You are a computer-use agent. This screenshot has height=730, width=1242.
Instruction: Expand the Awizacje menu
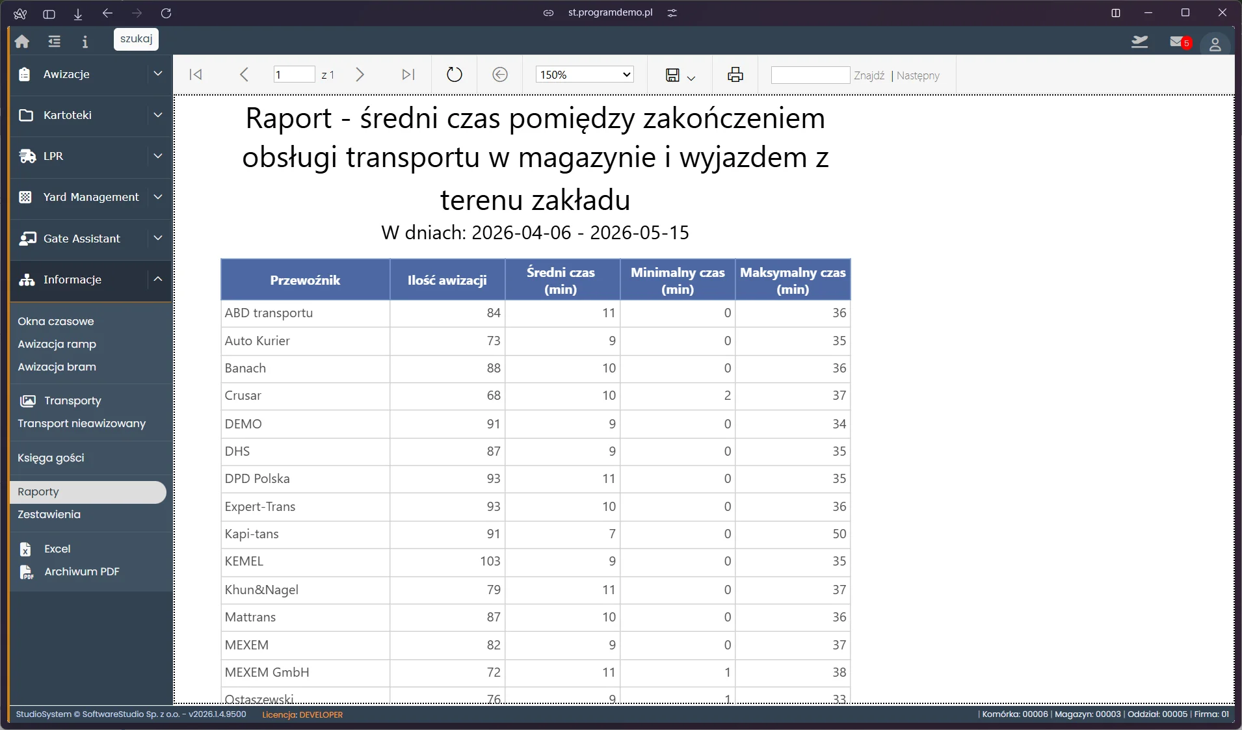158,74
